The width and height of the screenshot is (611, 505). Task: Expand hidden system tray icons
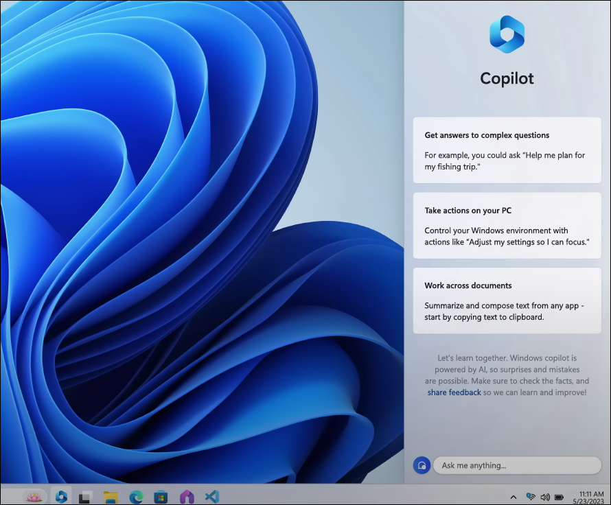pos(513,496)
